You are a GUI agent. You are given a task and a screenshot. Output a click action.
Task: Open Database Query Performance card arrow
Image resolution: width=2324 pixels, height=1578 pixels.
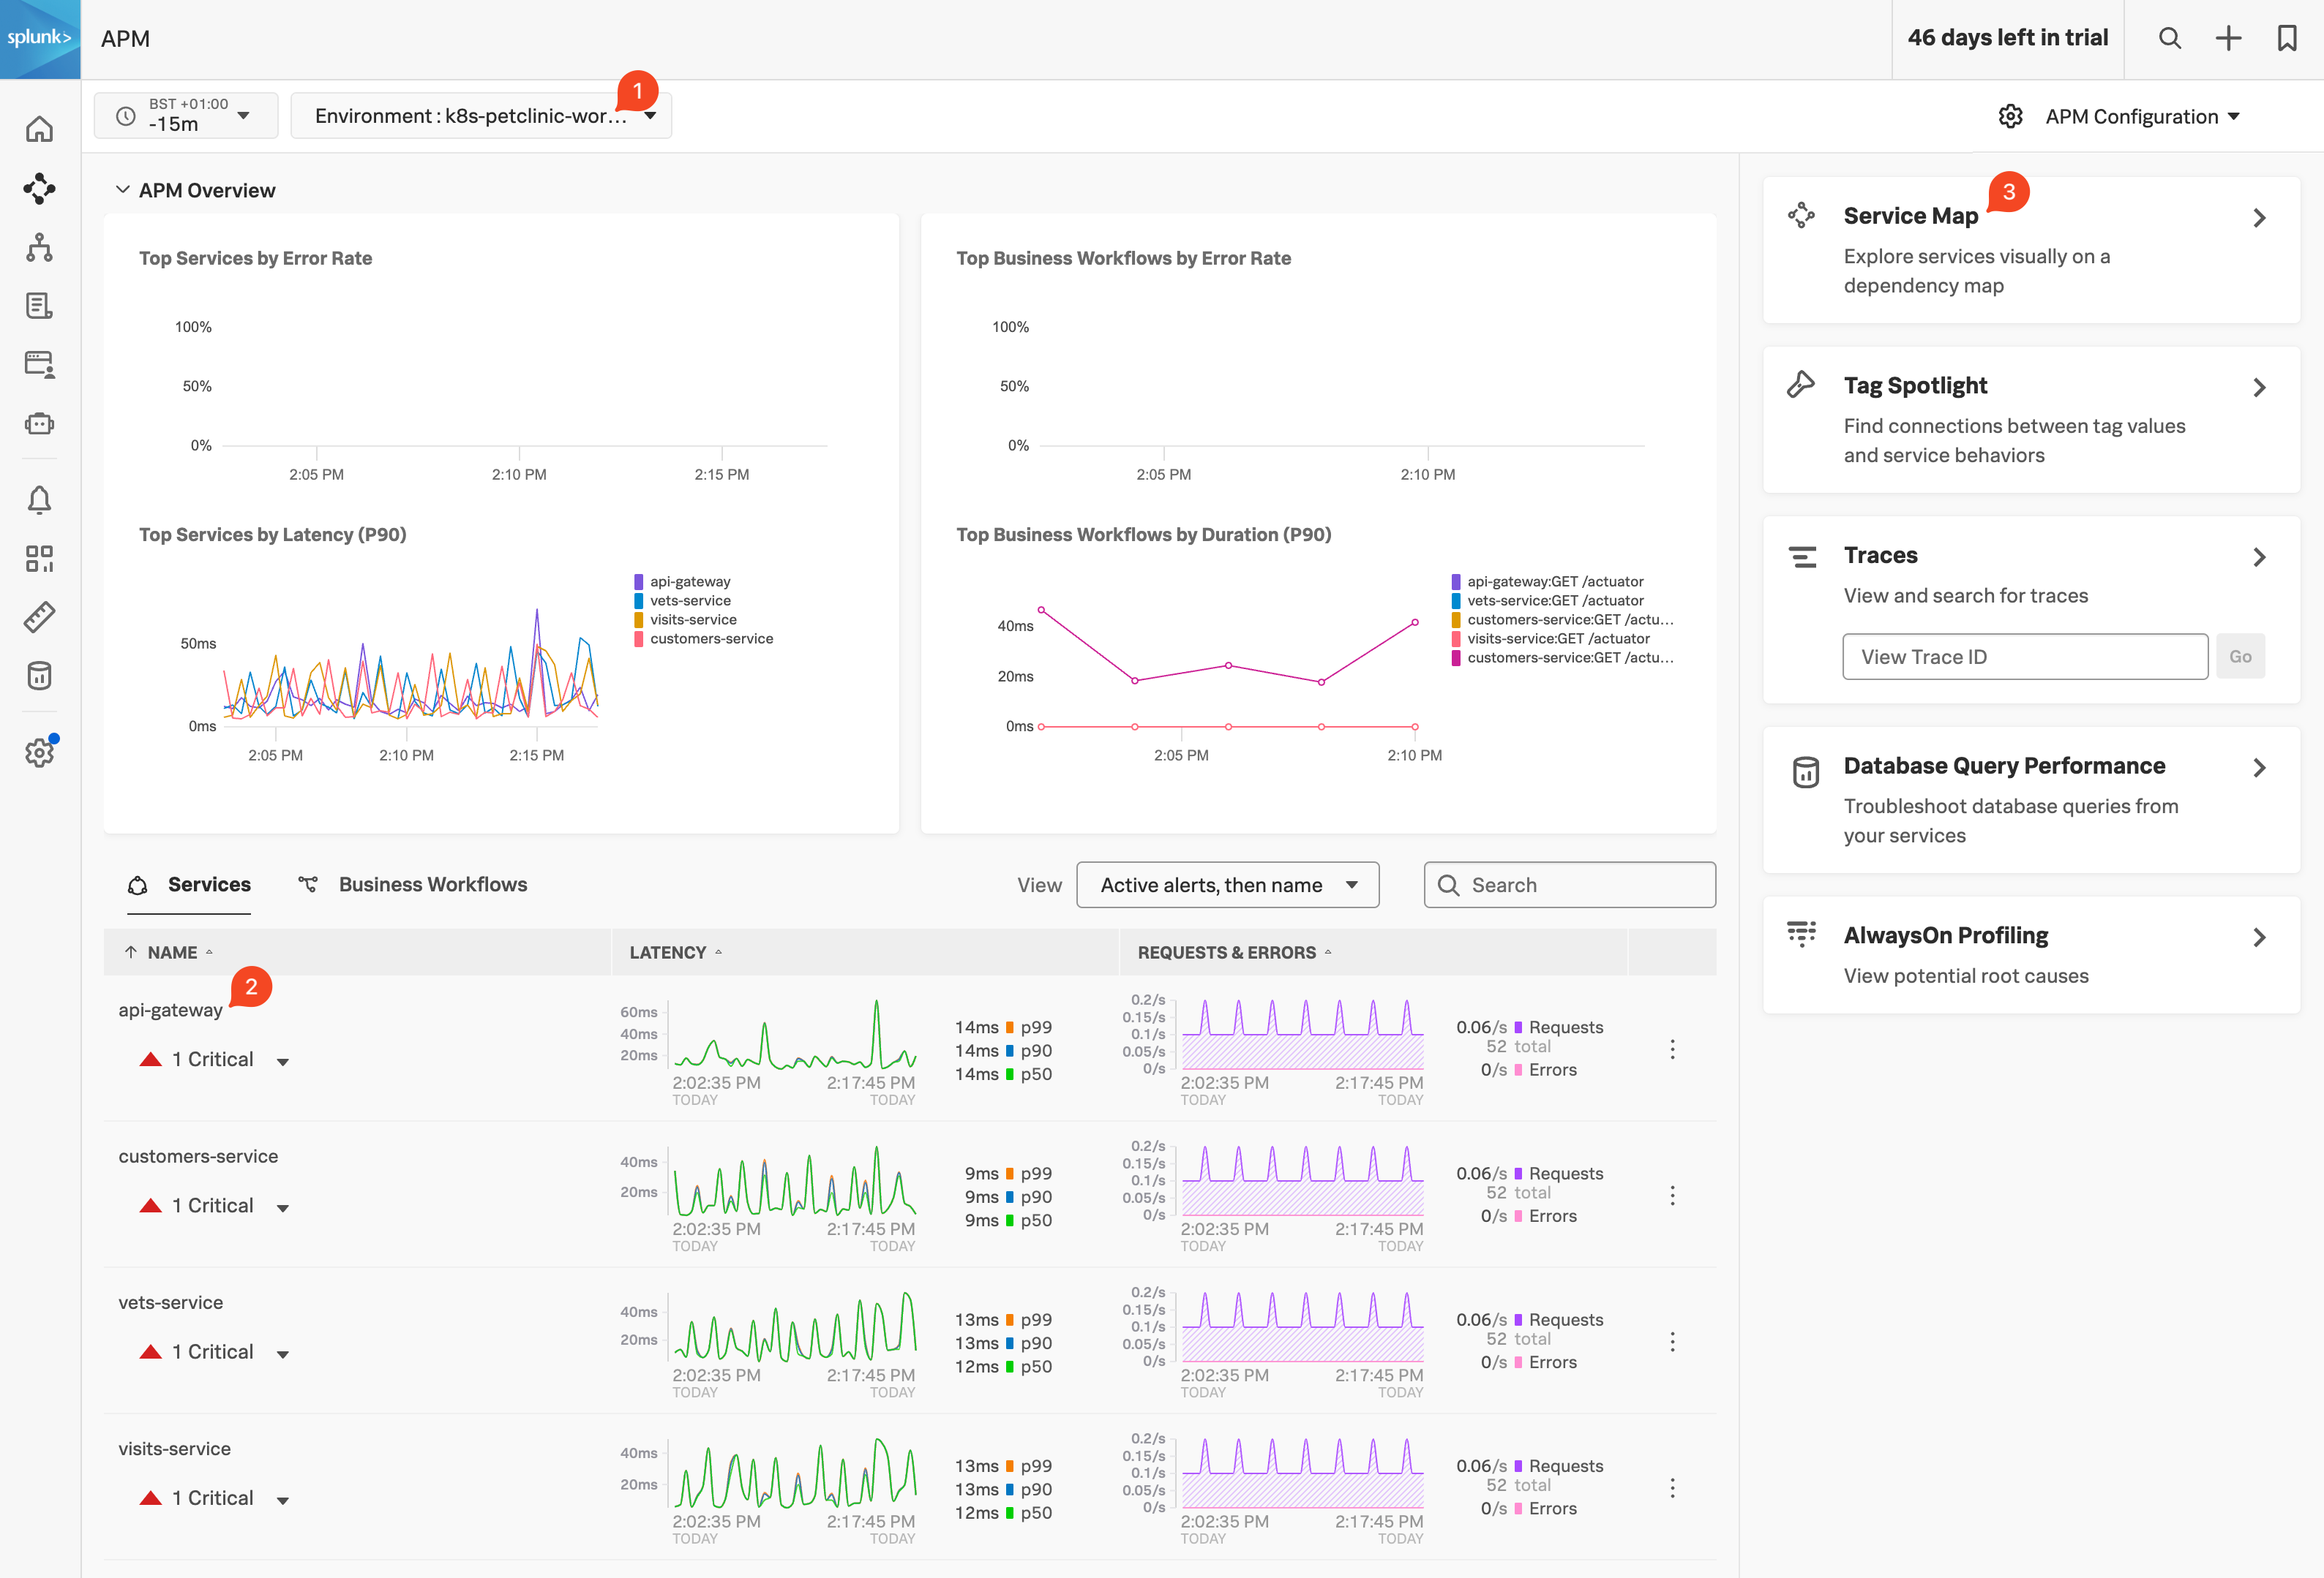pyautogui.click(x=2259, y=768)
